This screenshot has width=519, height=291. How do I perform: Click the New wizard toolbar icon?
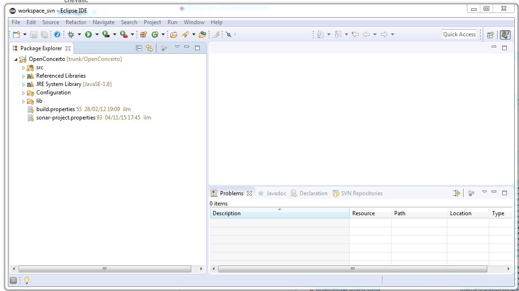tap(16, 34)
